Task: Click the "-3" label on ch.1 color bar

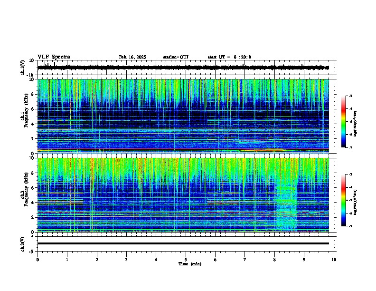Action: 350,96
